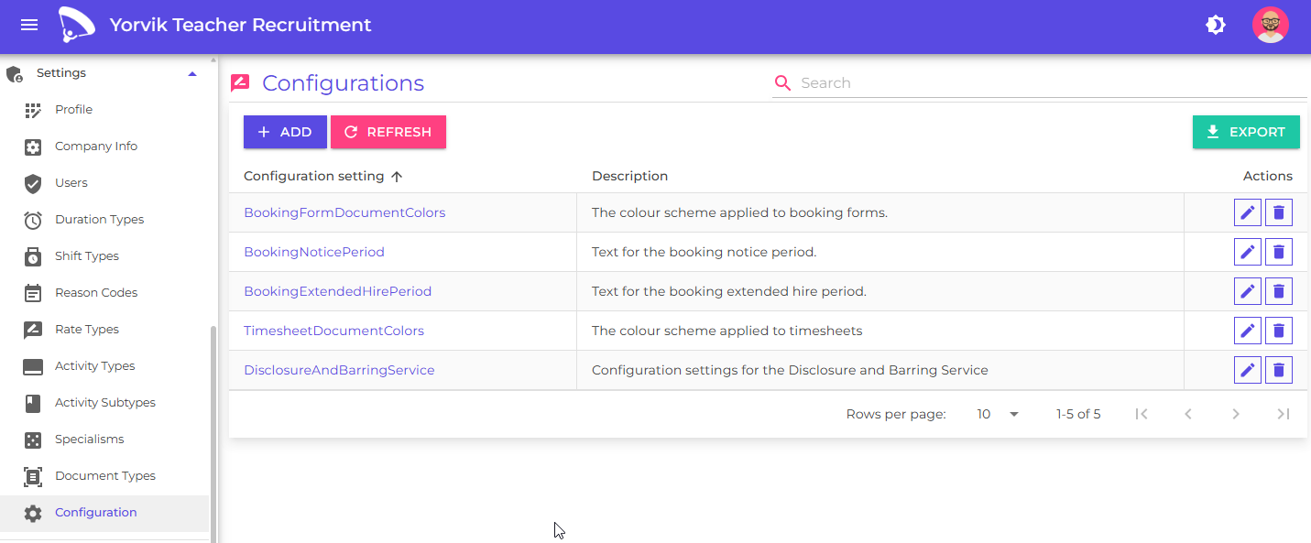
Task: Go to first page of table
Action: 1142,414
